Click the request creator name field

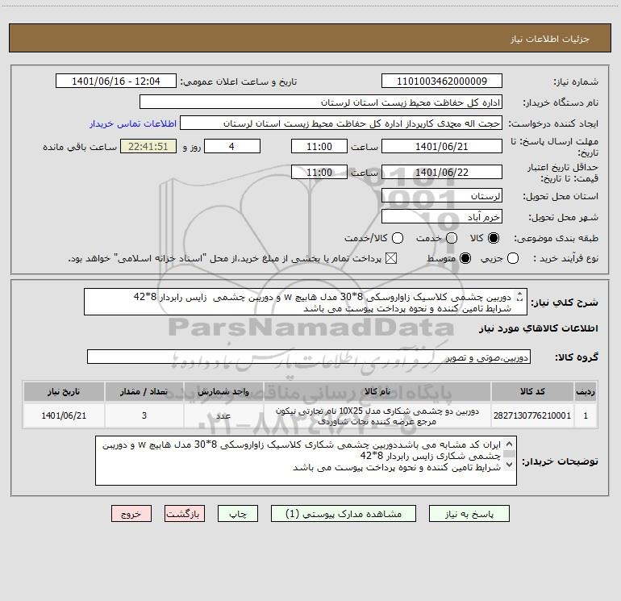pos(341,123)
